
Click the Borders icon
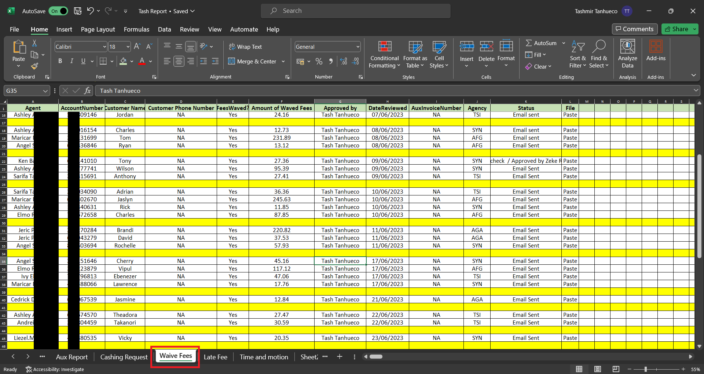tap(103, 61)
